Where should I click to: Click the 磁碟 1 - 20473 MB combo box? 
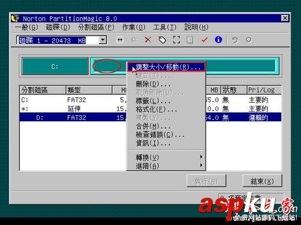[61, 40]
